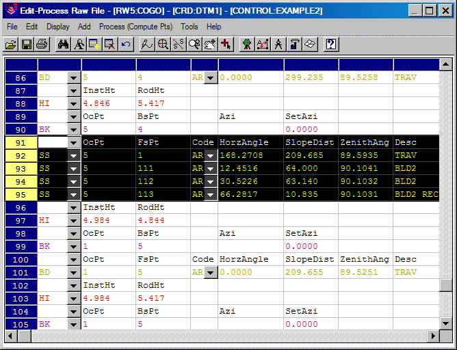Click instrument height cell 4.846

[x=108, y=103]
